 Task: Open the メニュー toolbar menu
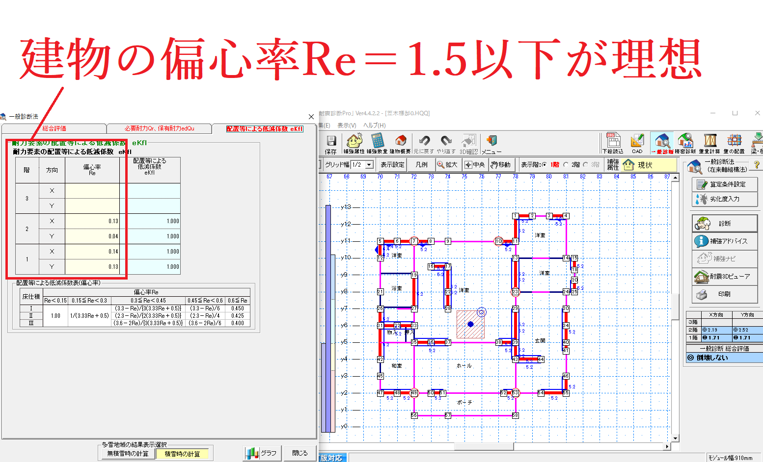tap(491, 144)
